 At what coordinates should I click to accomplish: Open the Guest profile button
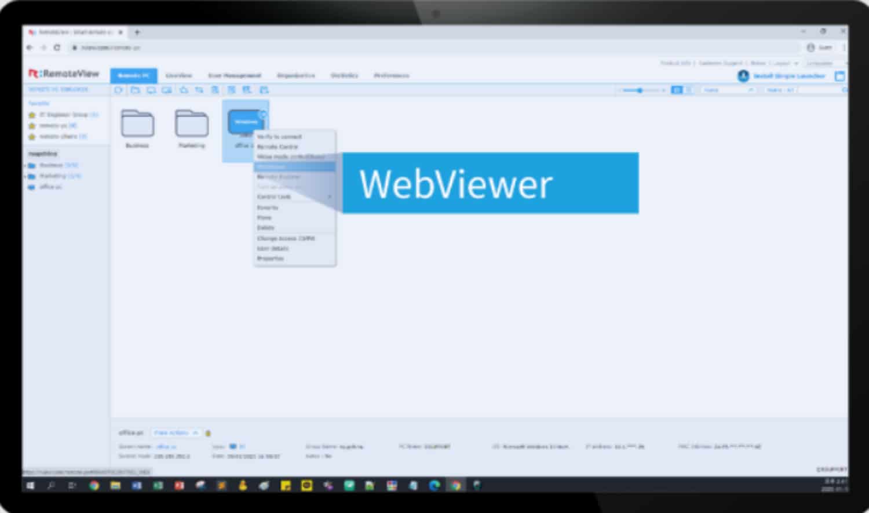click(x=820, y=48)
